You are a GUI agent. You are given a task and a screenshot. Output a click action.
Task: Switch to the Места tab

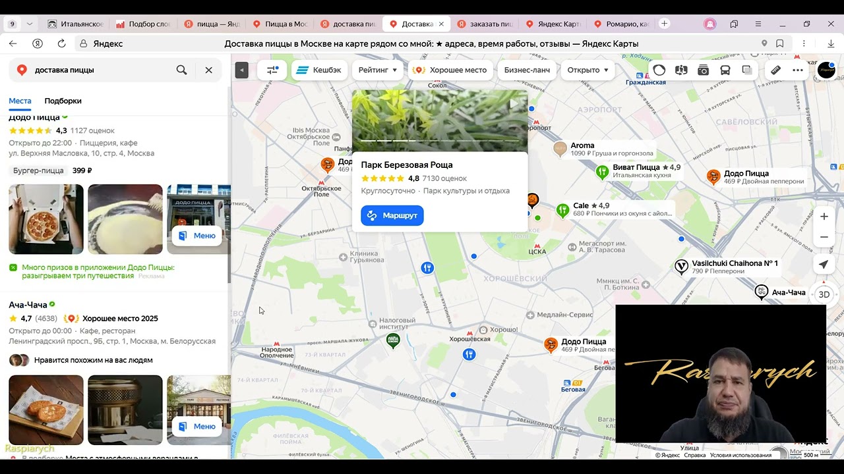coord(20,101)
